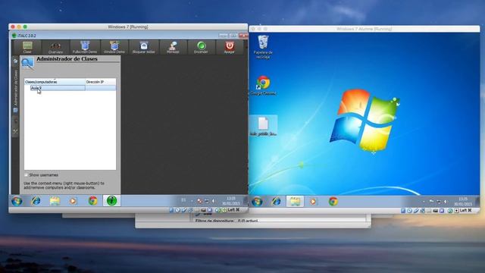Screen dimensions: 485x273
Task: Click the Clase toolbar button in iTALC
Action: (27, 47)
